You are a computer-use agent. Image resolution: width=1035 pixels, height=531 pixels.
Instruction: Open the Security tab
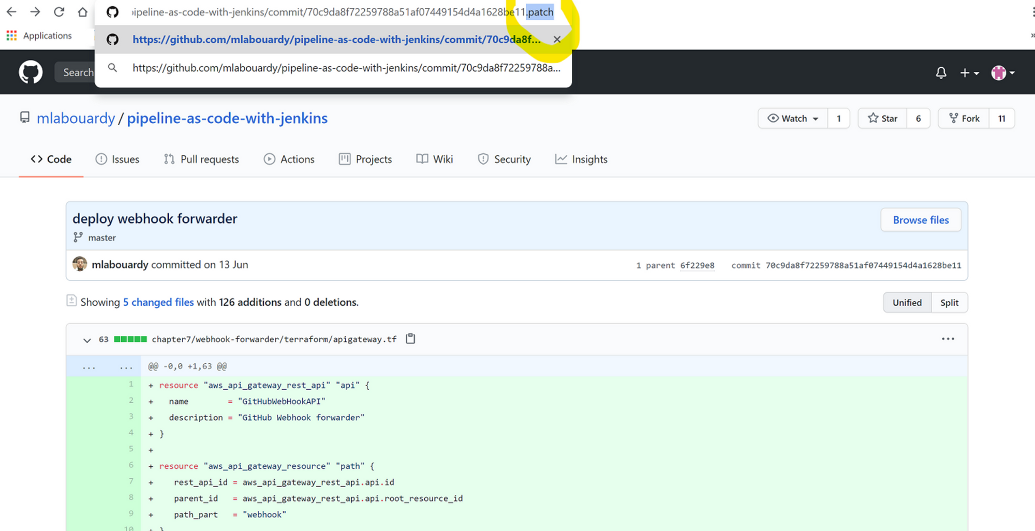tap(505, 159)
